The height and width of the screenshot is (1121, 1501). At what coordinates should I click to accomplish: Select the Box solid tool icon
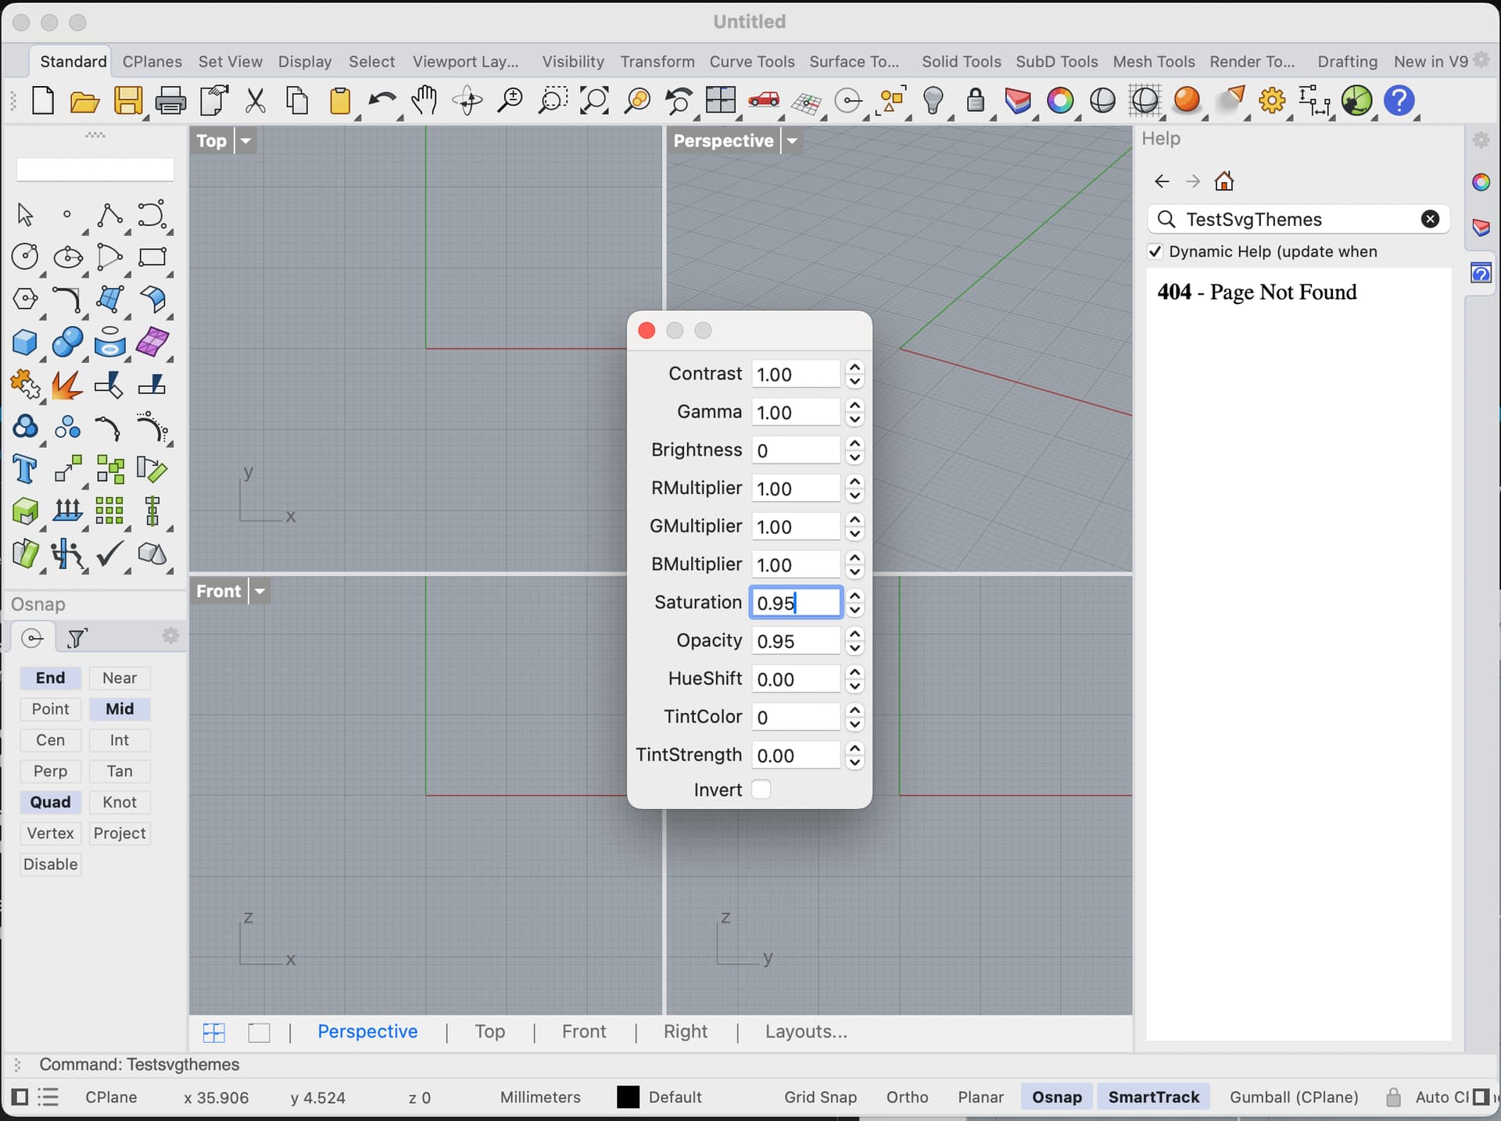[25, 342]
